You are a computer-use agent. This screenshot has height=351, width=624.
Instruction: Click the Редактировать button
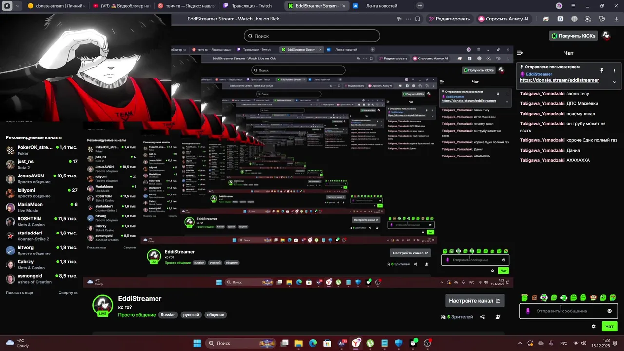(449, 19)
